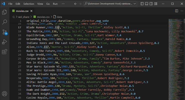Click Star Wars: Episode VI text
185x100 pixels.
pyautogui.click(x=43, y=66)
